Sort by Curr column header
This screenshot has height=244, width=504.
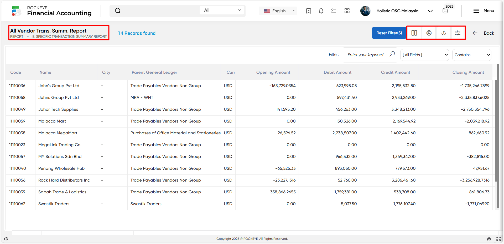click(x=231, y=72)
